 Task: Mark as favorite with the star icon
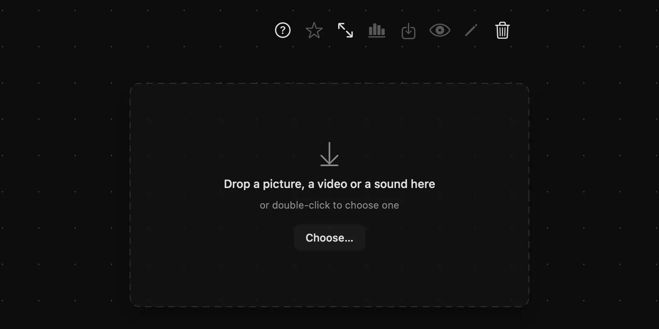pos(314,31)
